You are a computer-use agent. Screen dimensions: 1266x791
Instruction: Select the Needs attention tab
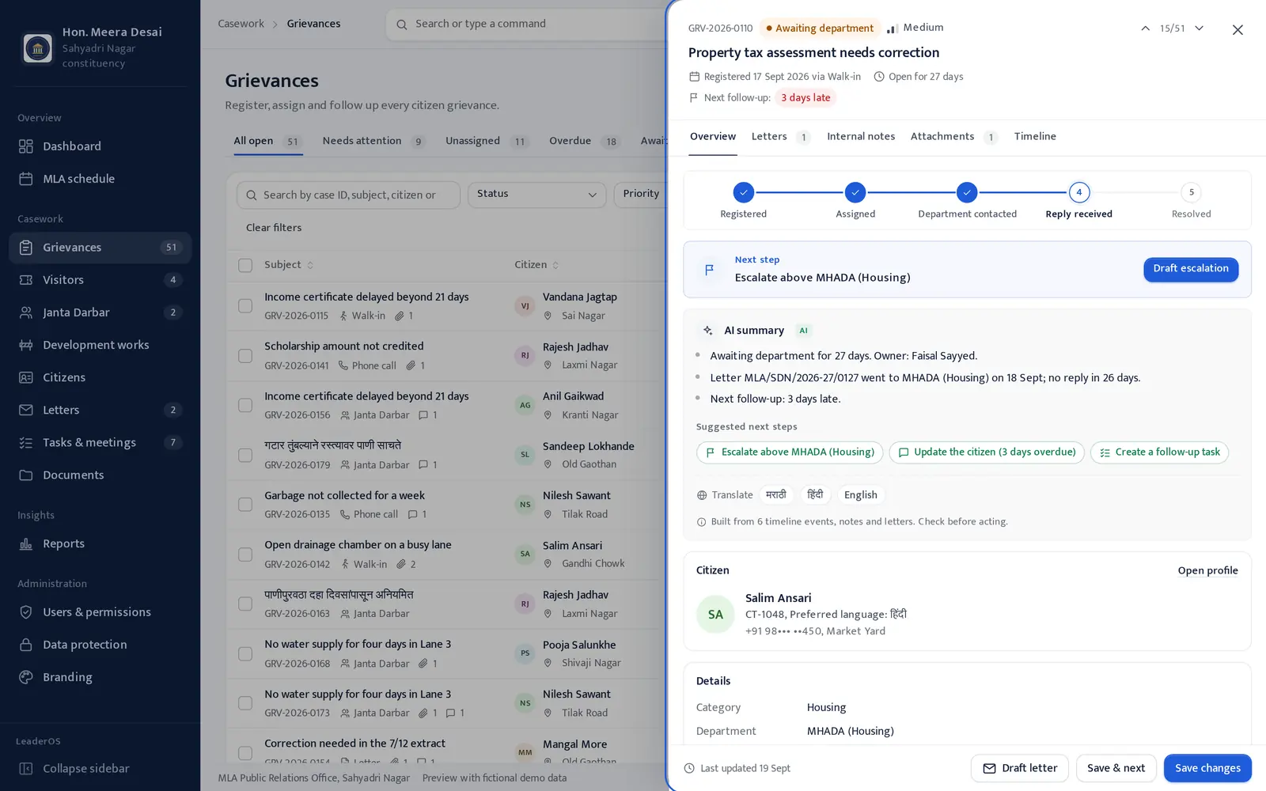click(x=373, y=141)
